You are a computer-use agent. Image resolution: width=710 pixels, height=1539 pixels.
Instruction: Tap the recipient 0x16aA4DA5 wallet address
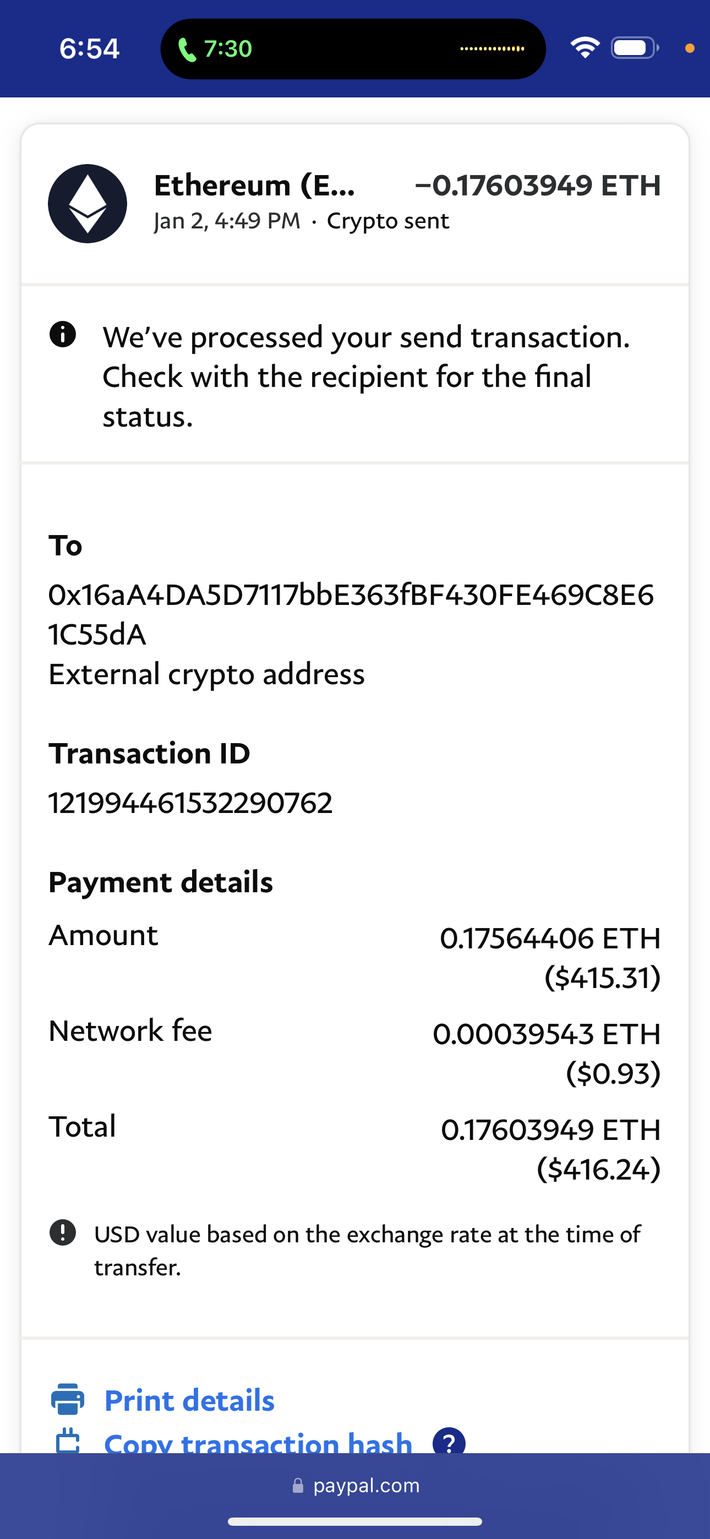tap(351, 614)
